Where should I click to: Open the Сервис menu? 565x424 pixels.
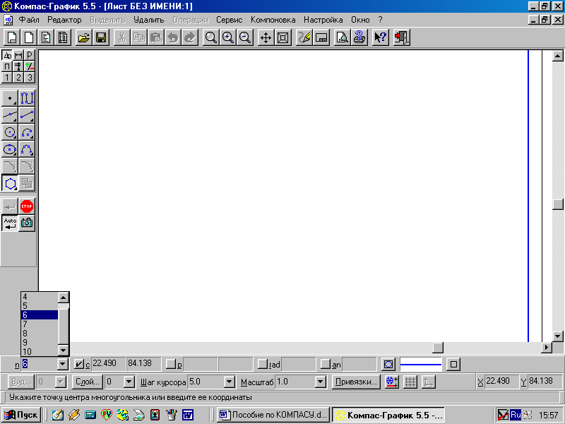point(229,20)
